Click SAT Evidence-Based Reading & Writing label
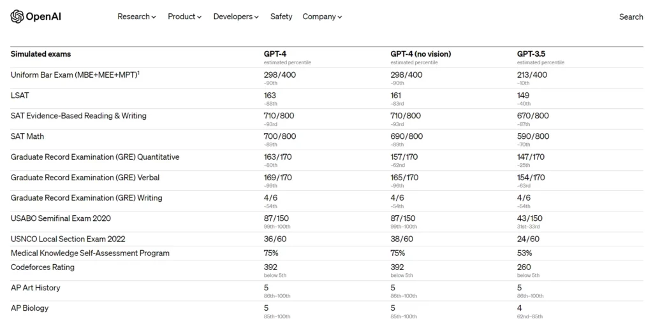This screenshot has width=653, height=319. pos(78,116)
